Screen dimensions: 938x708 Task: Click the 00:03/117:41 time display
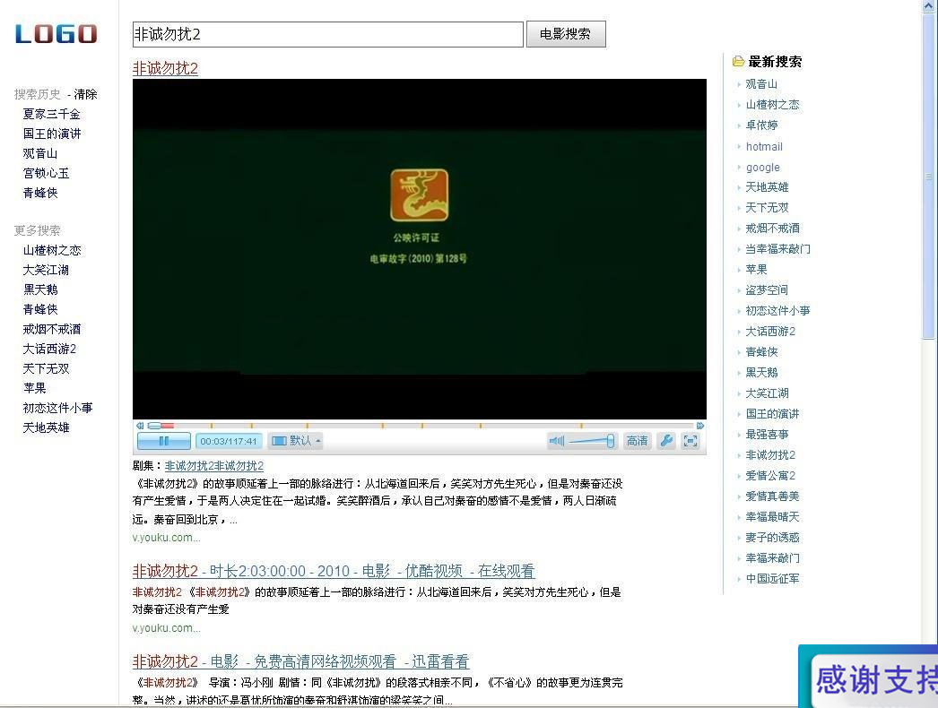coord(229,441)
